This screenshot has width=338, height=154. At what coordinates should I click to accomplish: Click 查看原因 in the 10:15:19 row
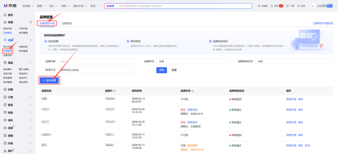click(x=192, y=110)
